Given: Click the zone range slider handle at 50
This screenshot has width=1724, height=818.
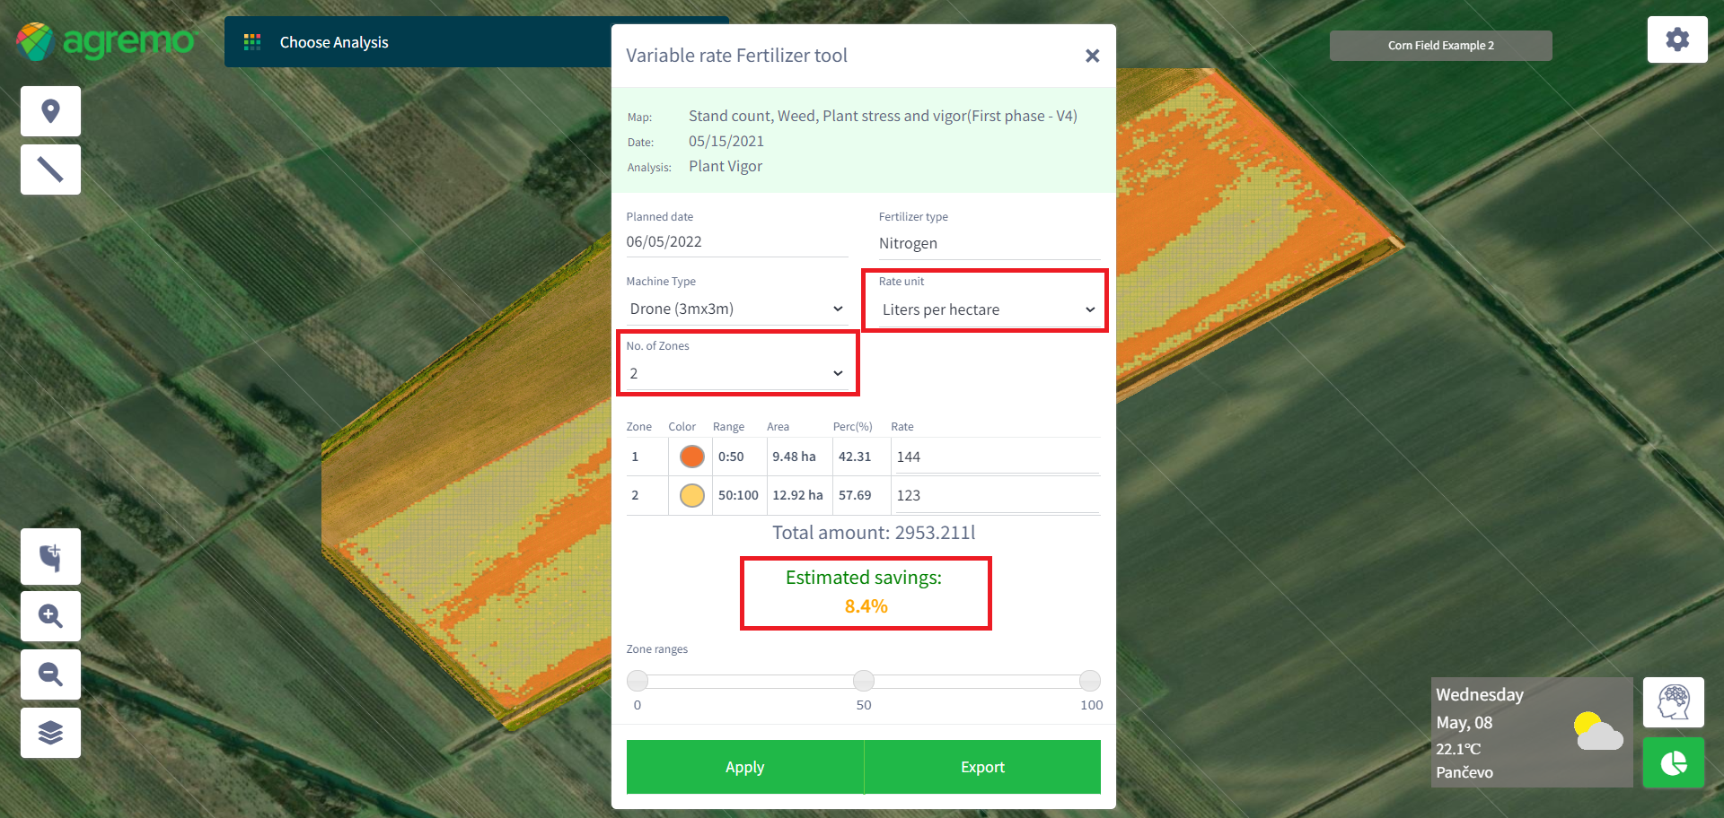Looking at the screenshot, I should [x=864, y=681].
